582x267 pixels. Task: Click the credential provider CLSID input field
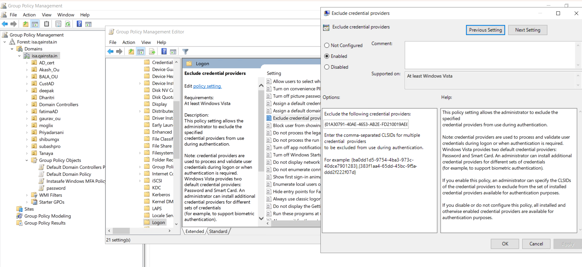366,124
